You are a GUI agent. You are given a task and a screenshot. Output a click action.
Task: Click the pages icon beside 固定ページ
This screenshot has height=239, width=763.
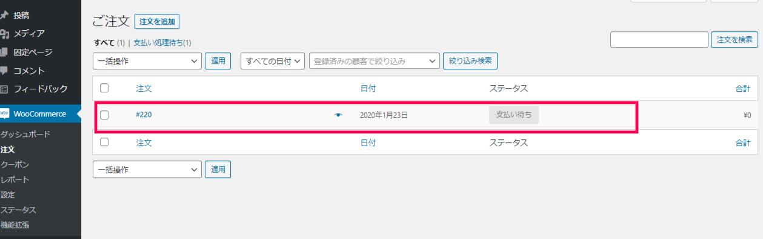[x=4, y=53]
